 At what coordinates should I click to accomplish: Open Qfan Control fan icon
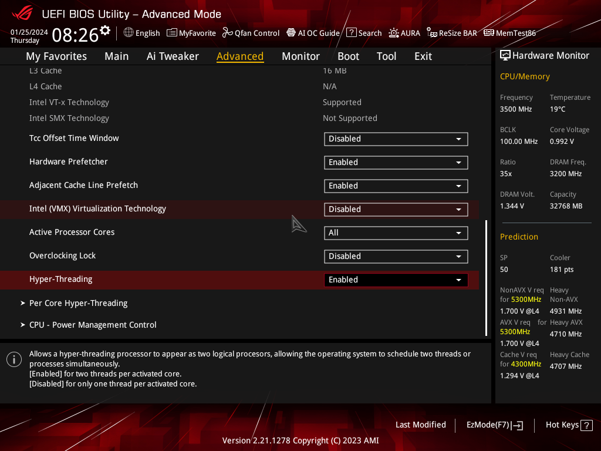click(228, 33)
